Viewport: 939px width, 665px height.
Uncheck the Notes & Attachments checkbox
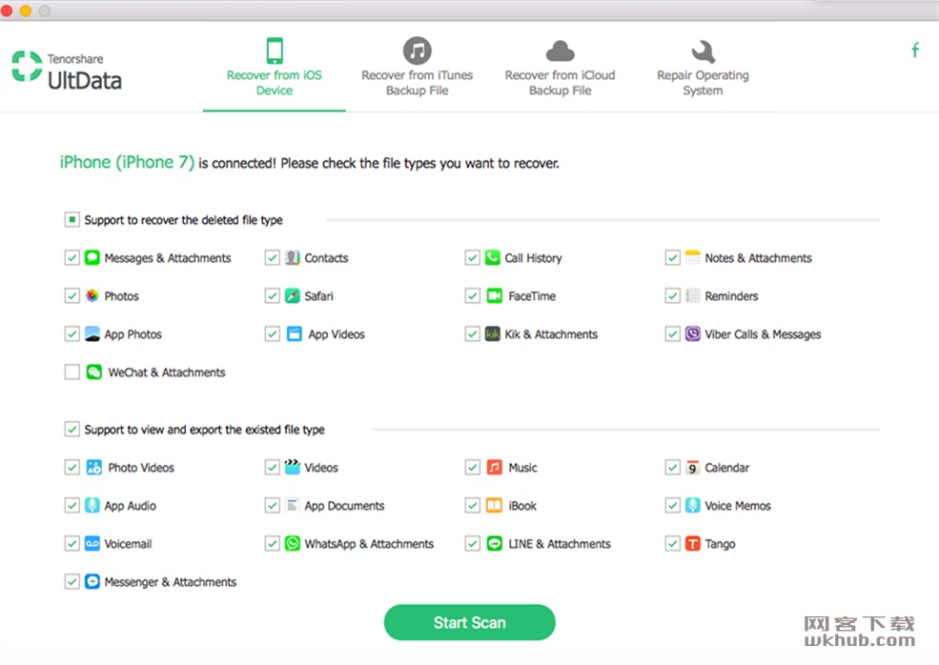coord(672,258)
